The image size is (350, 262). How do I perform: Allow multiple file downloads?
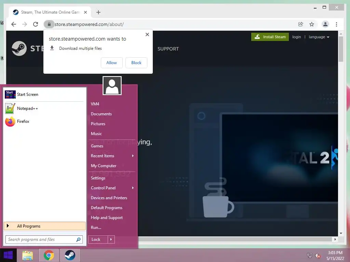tap(112, 63)
